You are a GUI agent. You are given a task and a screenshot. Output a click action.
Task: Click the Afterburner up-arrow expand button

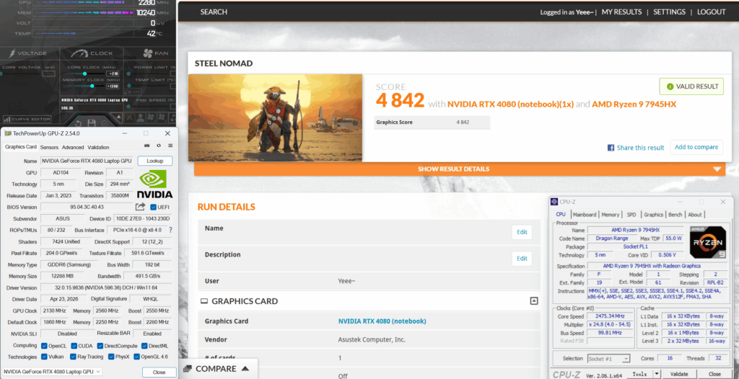(118, 117)
